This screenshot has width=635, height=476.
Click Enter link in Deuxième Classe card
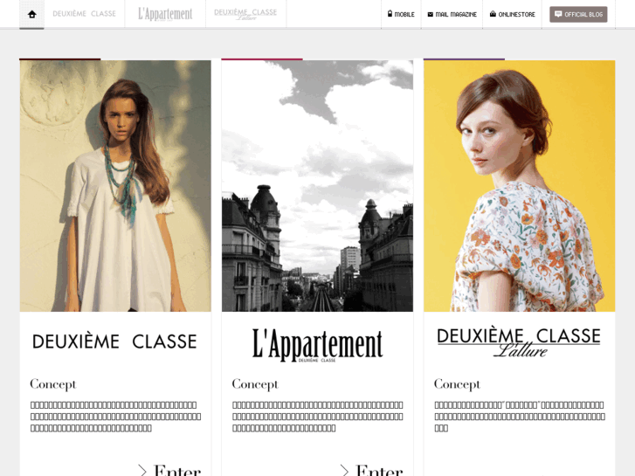tap(177, 471)
